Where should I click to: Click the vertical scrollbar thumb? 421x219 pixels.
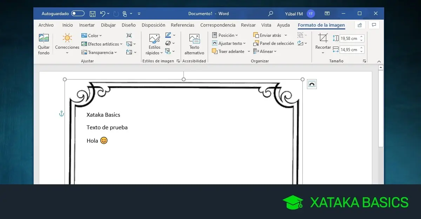381,109
